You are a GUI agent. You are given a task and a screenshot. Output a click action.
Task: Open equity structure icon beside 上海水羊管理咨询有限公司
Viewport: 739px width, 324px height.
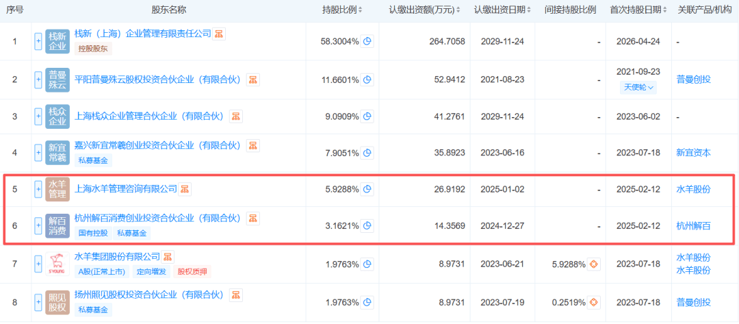click(x=185, y=189)
